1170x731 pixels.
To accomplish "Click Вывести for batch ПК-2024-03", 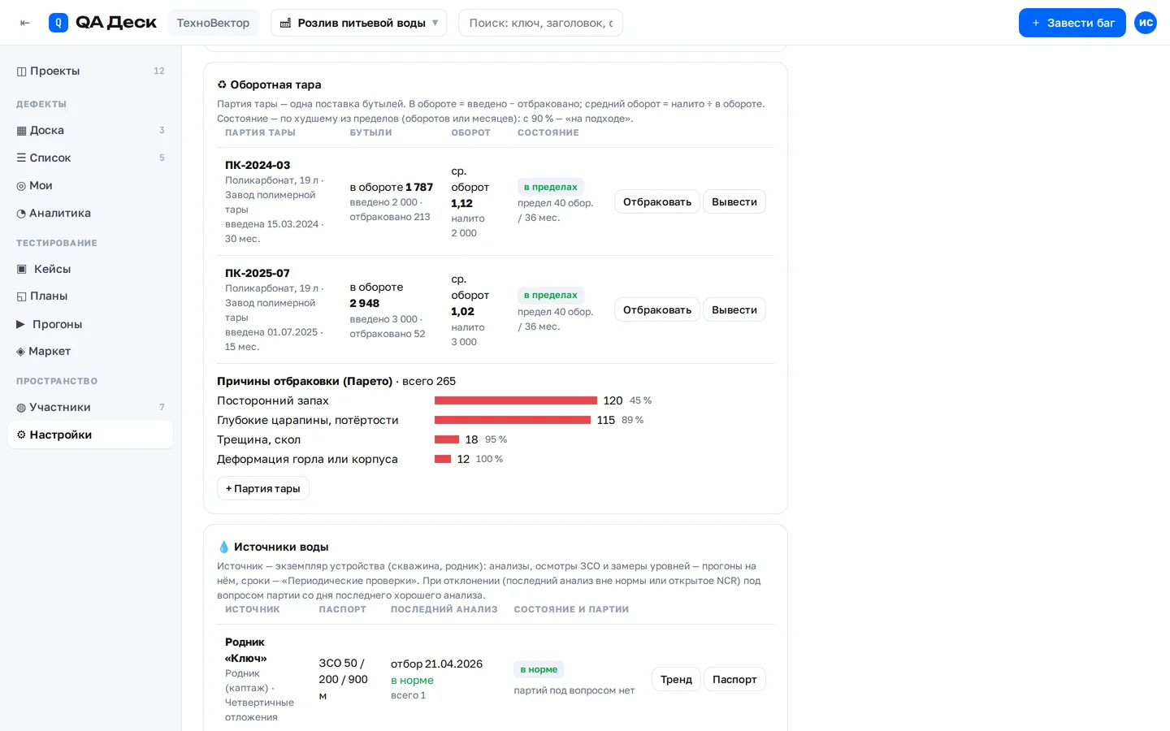I will (x=734, y=201).
